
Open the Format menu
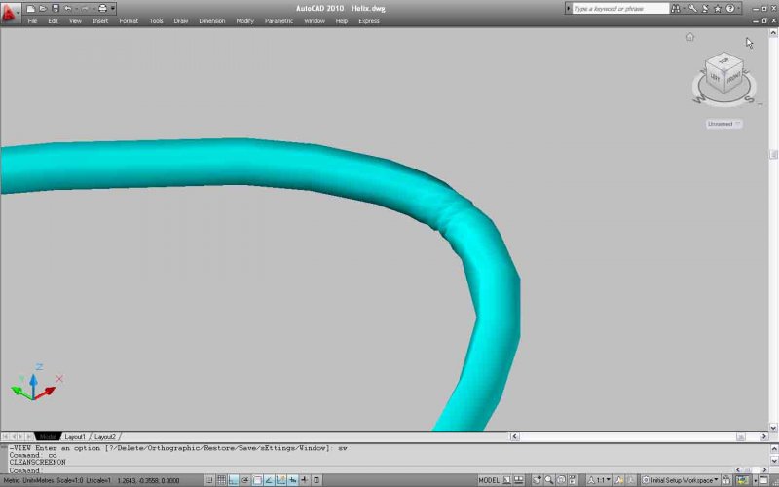[129, 21]
